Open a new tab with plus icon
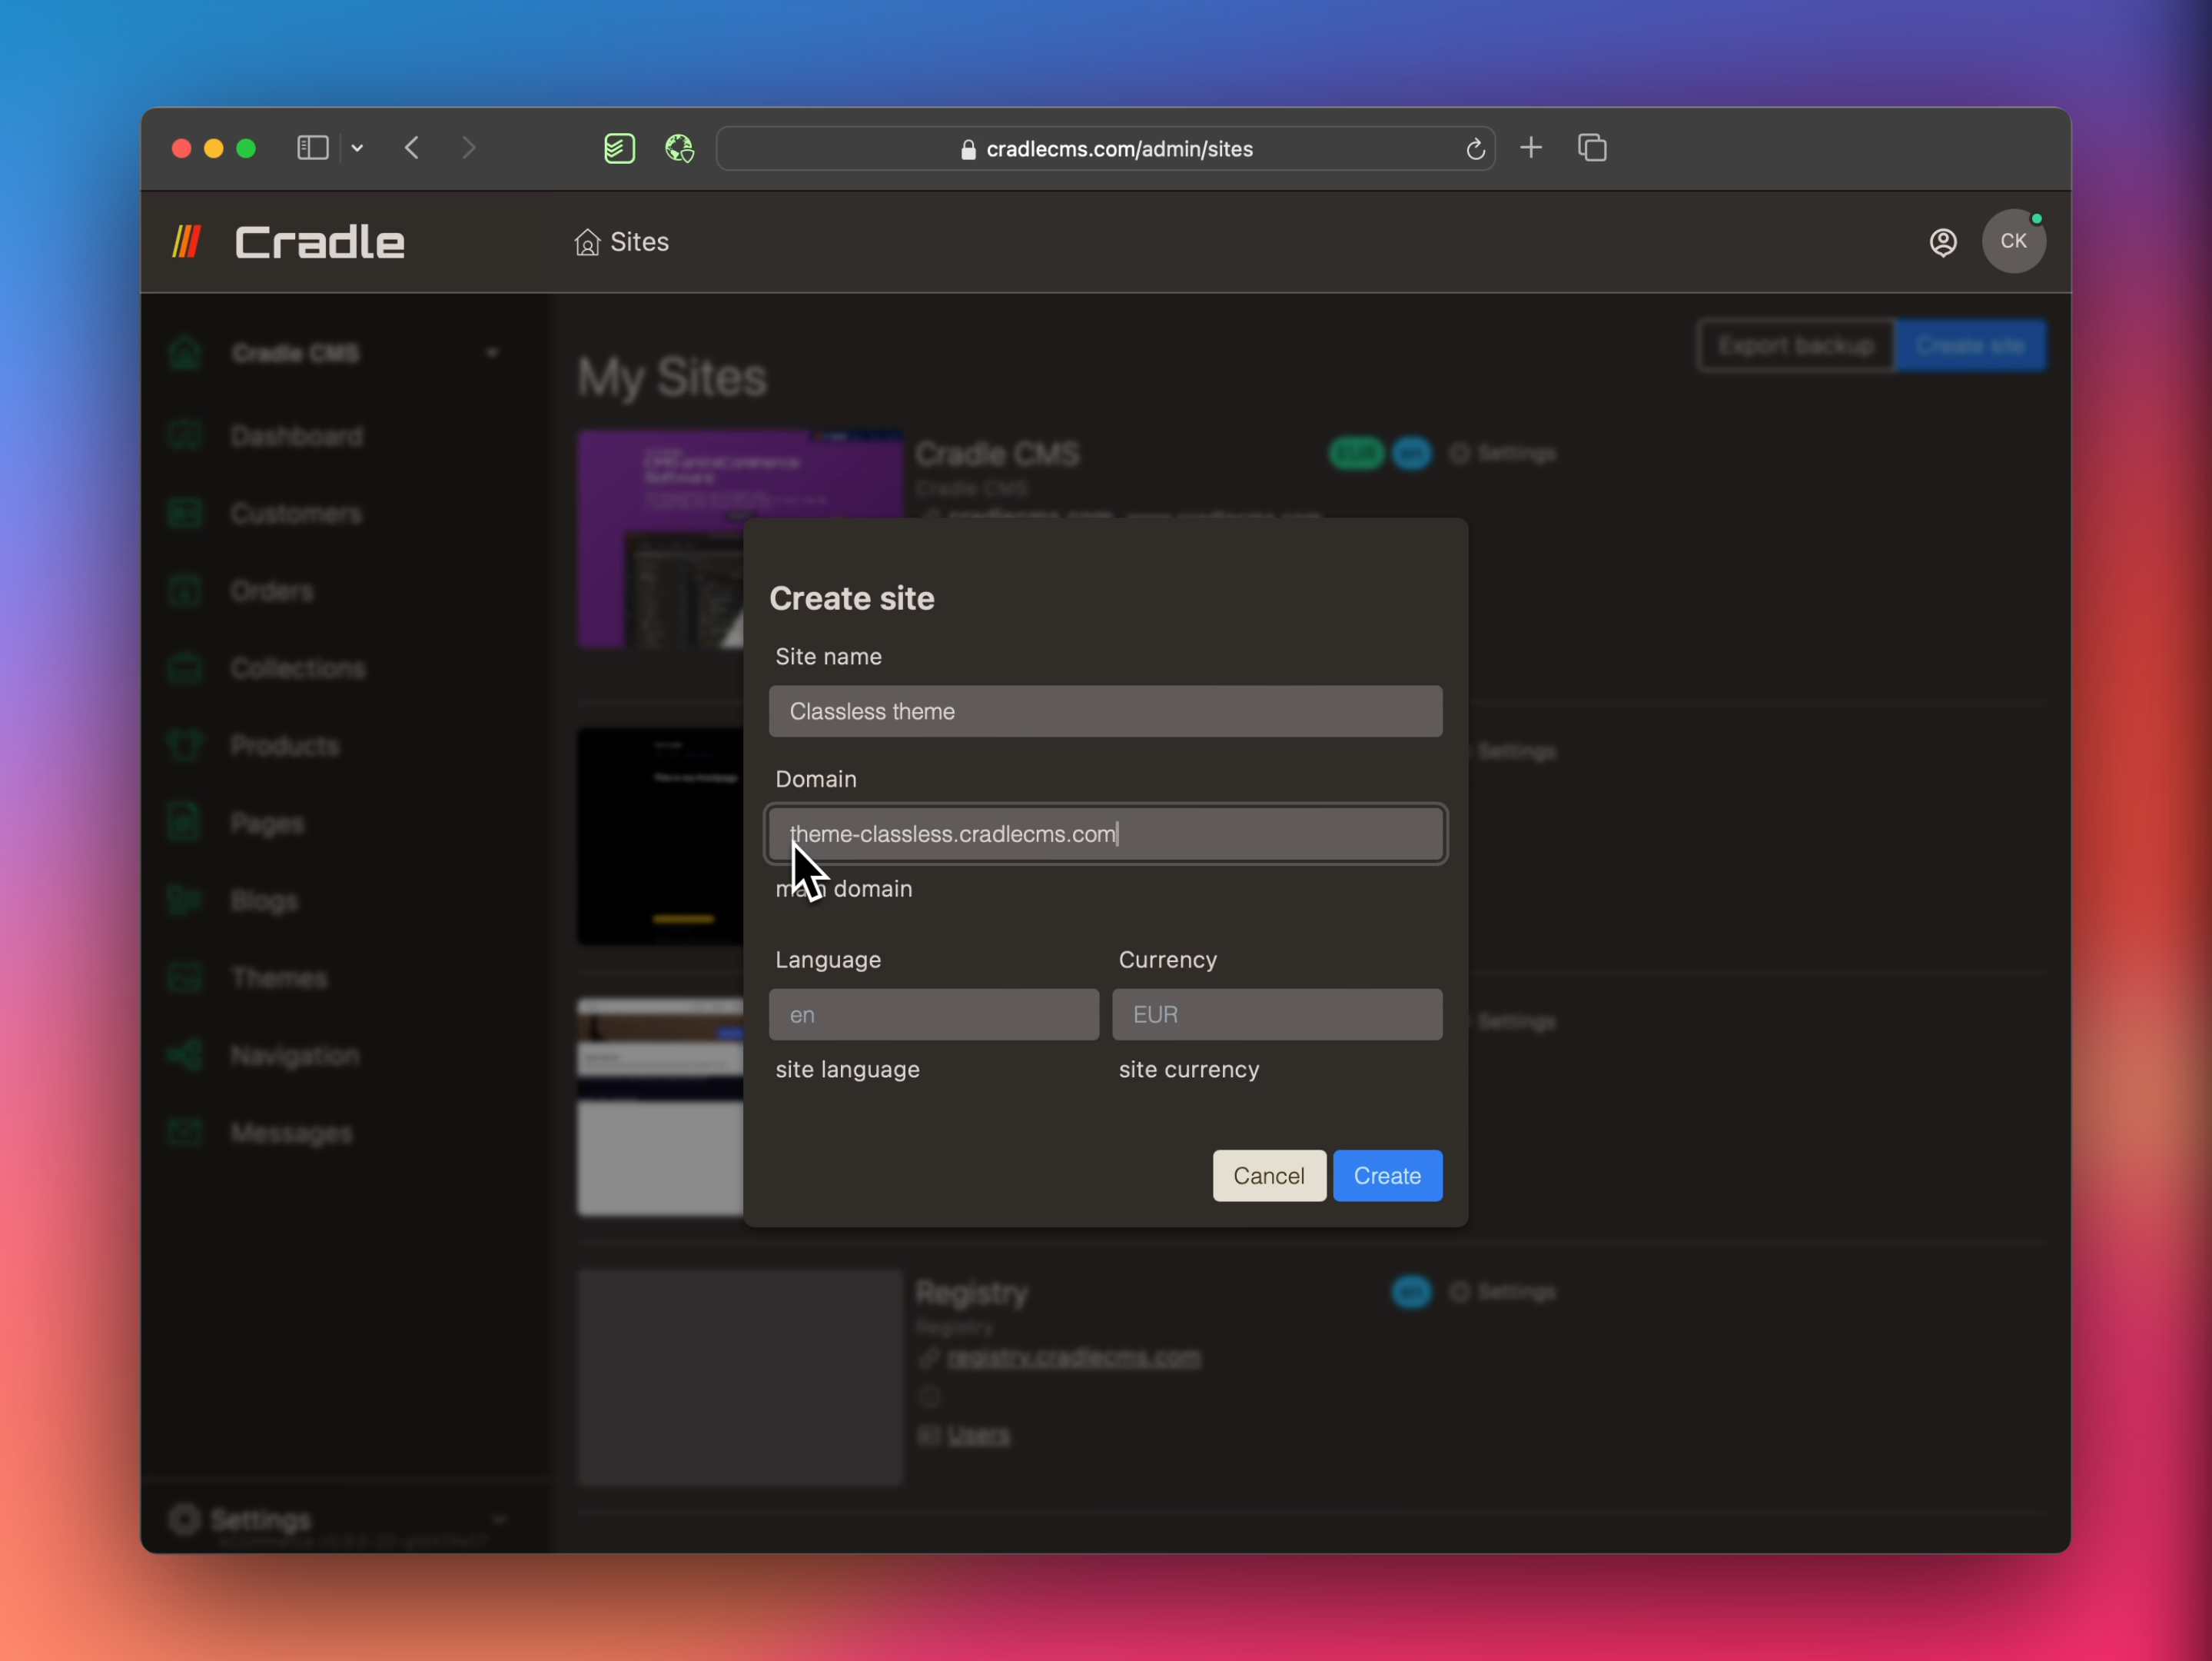Image resolution: width=2212 pixels, height=1661 pixels. pos(1531,148)
